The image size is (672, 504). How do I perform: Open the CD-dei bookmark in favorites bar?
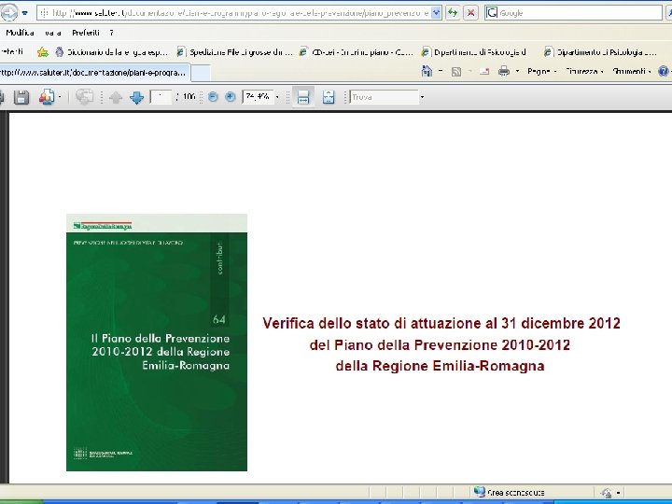pyautogui.click(x=357, y=52)
